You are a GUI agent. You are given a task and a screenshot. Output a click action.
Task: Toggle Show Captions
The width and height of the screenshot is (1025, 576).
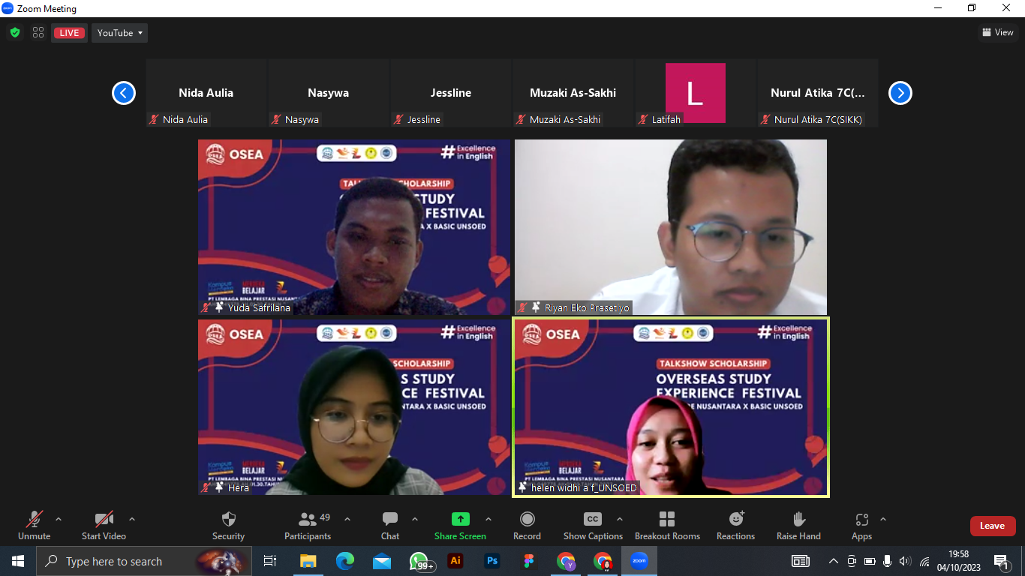(x=593, y=520)
